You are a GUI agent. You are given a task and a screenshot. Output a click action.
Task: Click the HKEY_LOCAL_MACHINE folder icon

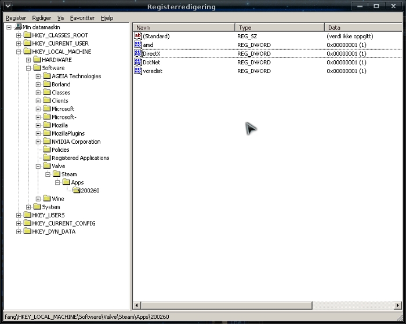[x=27, y=51]
